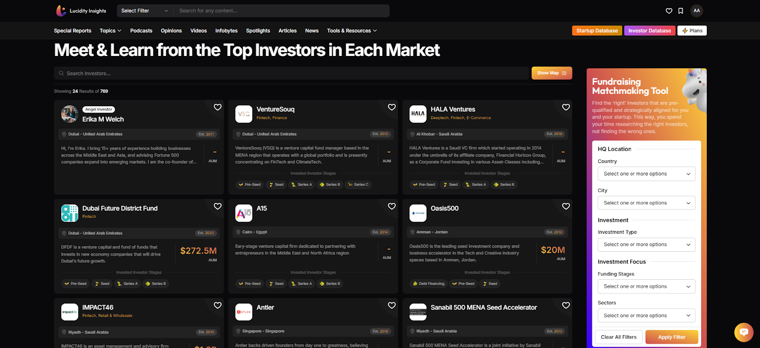Click the Apply Filter button
This screenshot has width=760, height=348.
672,337
